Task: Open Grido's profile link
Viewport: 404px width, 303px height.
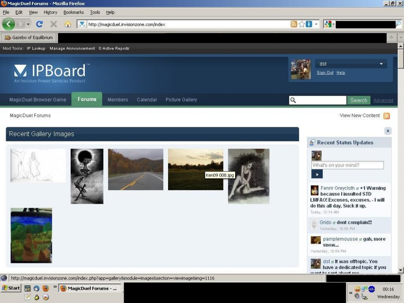Action: (325, 222)
